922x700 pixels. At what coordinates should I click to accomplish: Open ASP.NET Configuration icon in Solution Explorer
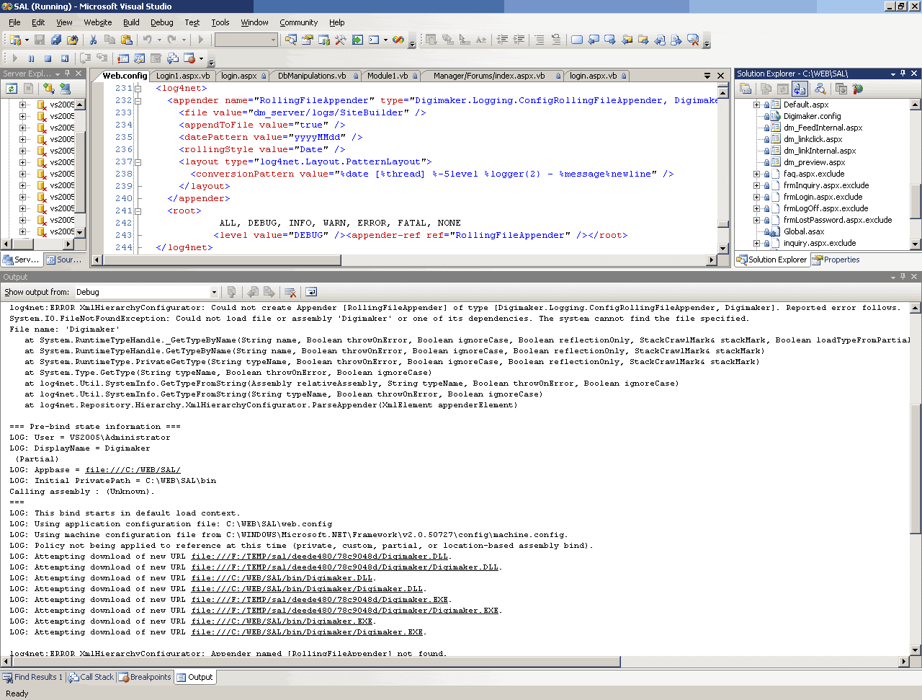(x=857, y=89)
